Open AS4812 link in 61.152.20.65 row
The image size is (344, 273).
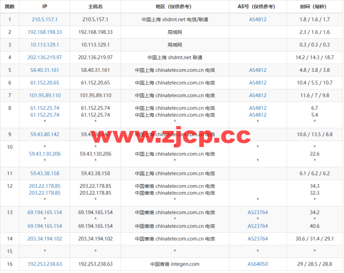(258, 83)
